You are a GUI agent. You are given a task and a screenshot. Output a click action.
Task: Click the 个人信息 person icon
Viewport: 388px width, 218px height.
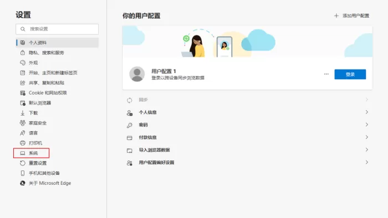[x=129, y=113]
